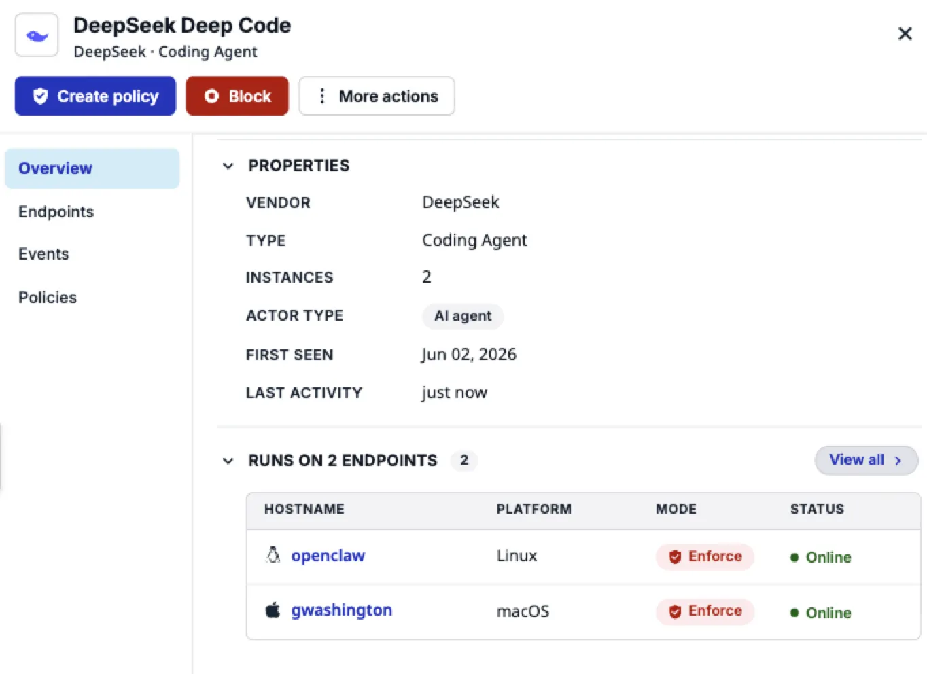The image size is (927, 674).
Task: Click the instances value 2
Action: tap(427, 277)
